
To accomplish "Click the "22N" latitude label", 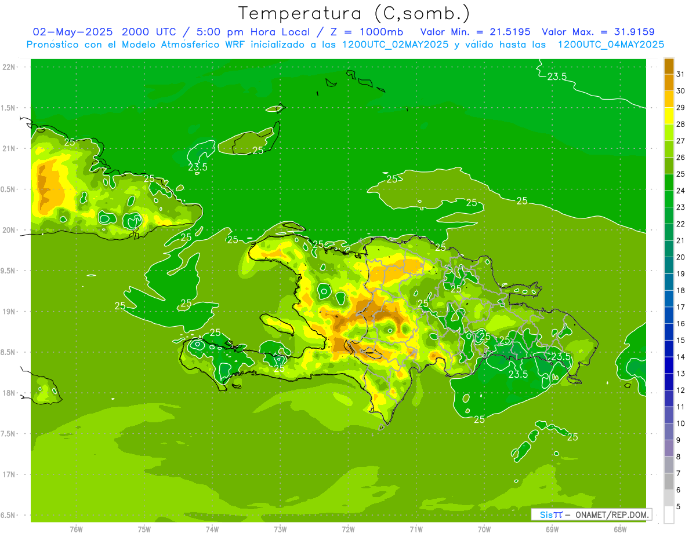I will (x=8, y=67).
